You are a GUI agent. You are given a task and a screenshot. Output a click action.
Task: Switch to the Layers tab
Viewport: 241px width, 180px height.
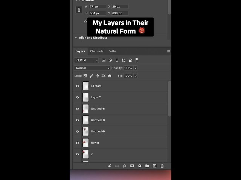point(80,51)
